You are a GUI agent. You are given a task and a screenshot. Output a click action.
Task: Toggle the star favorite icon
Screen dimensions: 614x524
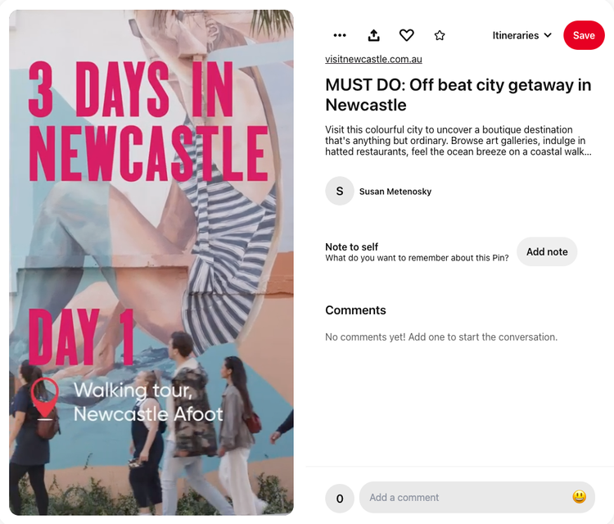[440, 36]
